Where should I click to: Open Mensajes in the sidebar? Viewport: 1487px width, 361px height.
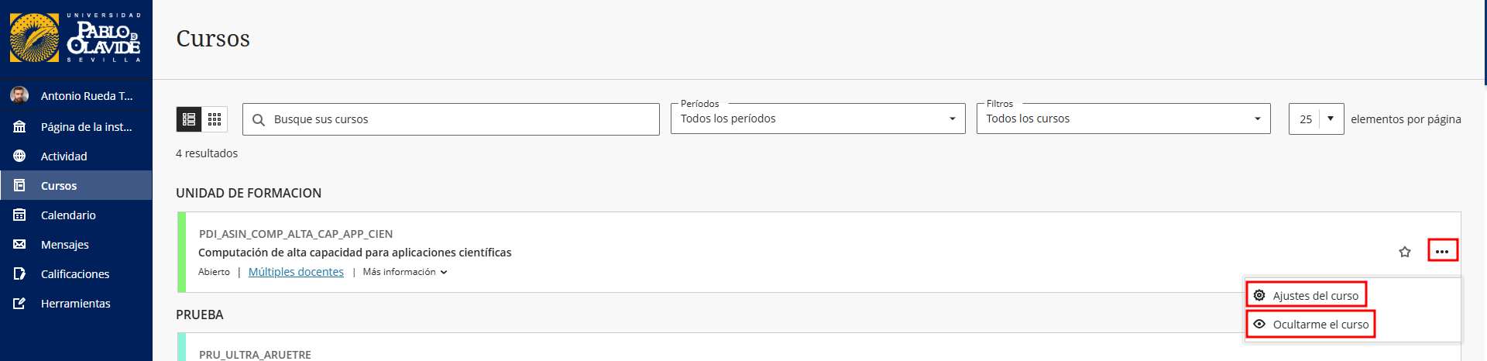click(65, 244)
